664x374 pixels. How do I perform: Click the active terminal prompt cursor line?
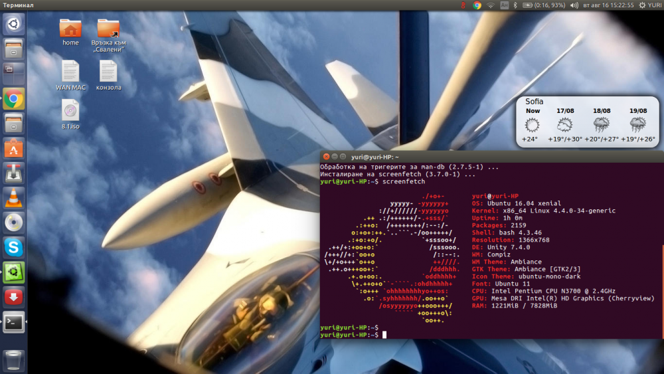click(x=353, y=335)
